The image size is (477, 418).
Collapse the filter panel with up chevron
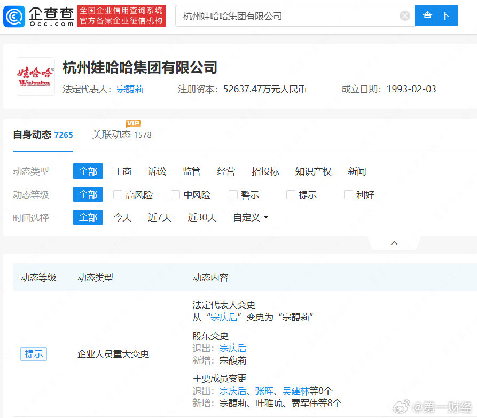(394, 243)
